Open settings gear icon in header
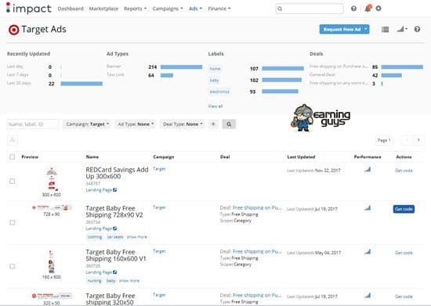 pyautogui.click(x=378, y=9)
